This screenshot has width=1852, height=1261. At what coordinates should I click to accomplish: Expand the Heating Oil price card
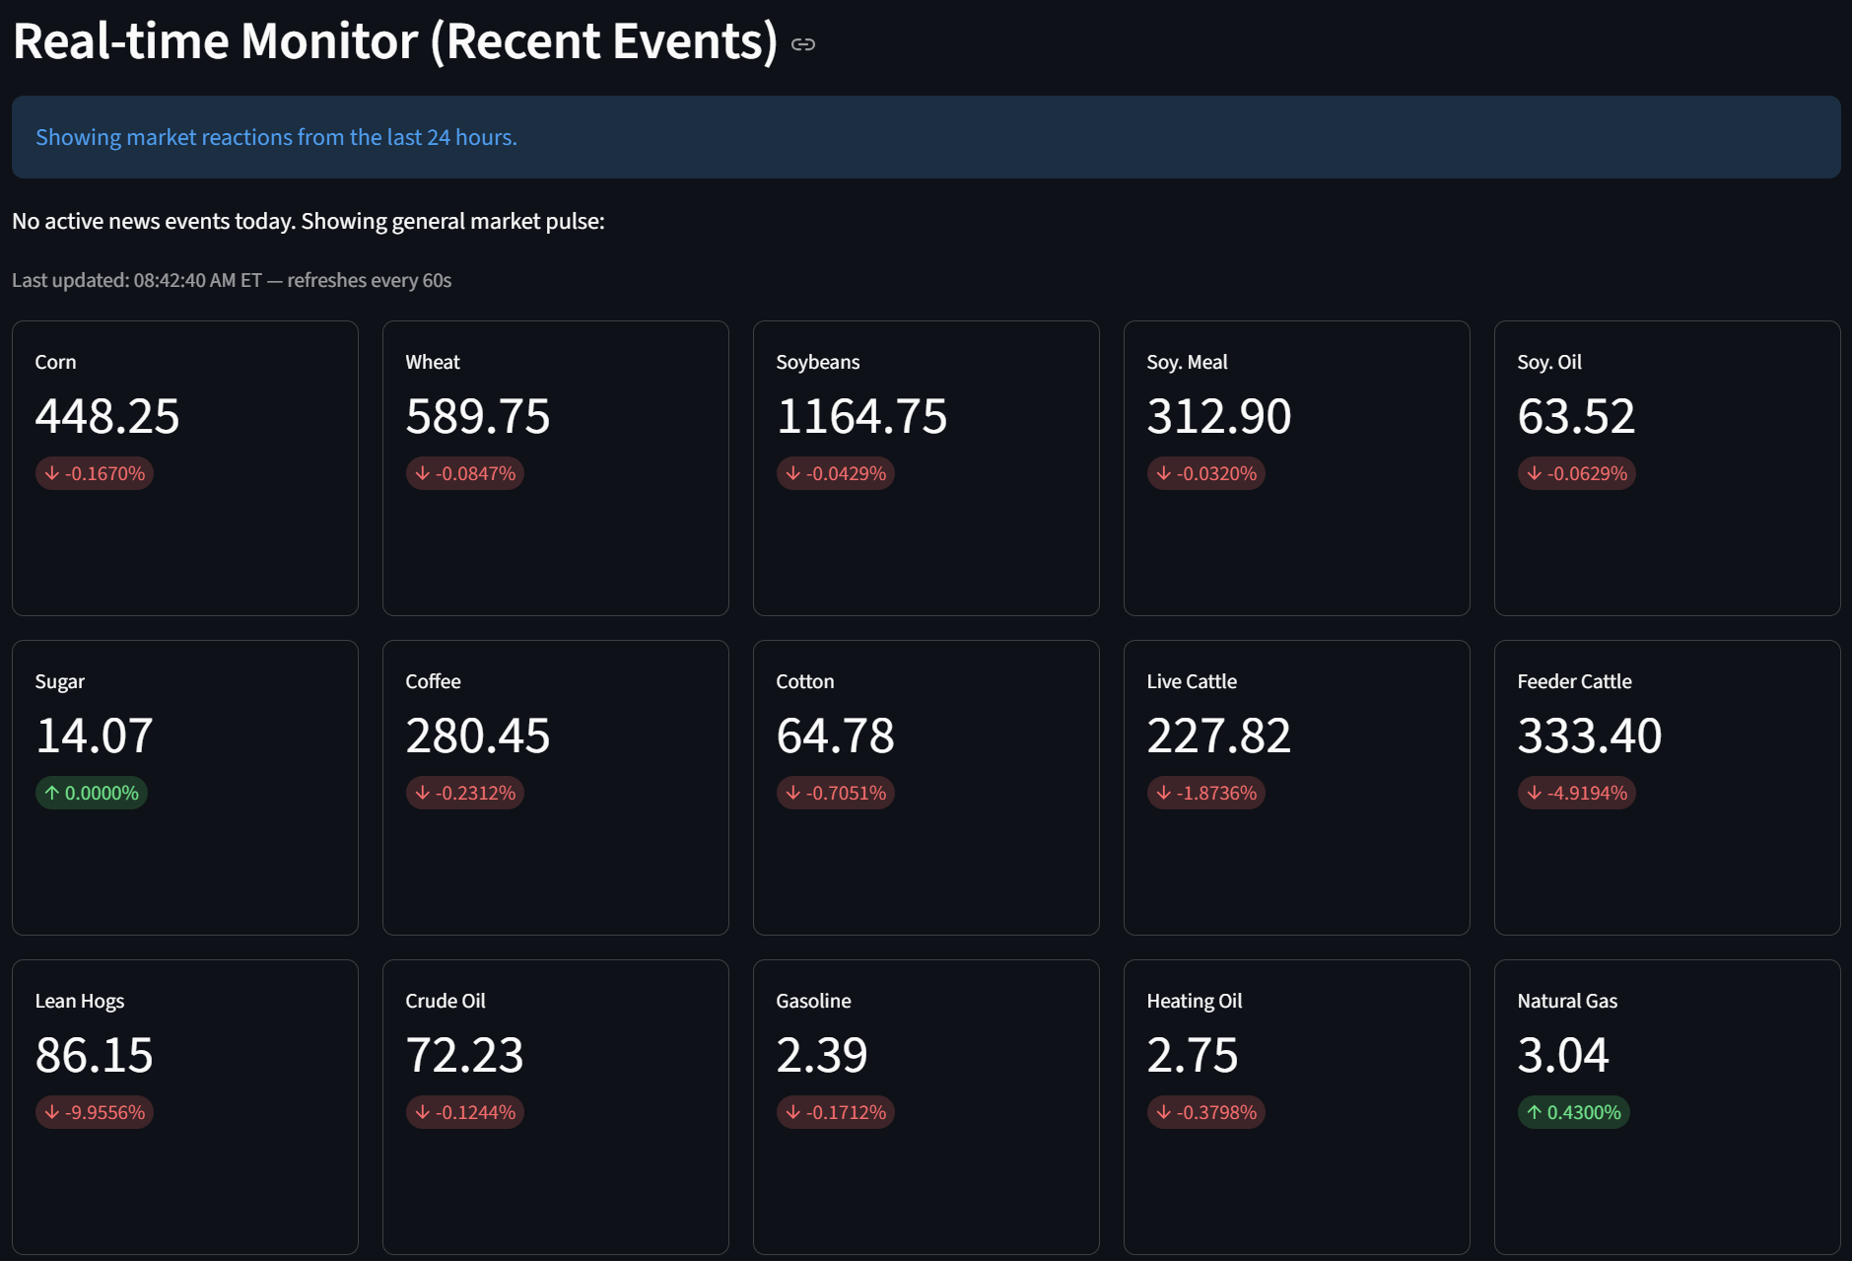tap(1296, 1106)
